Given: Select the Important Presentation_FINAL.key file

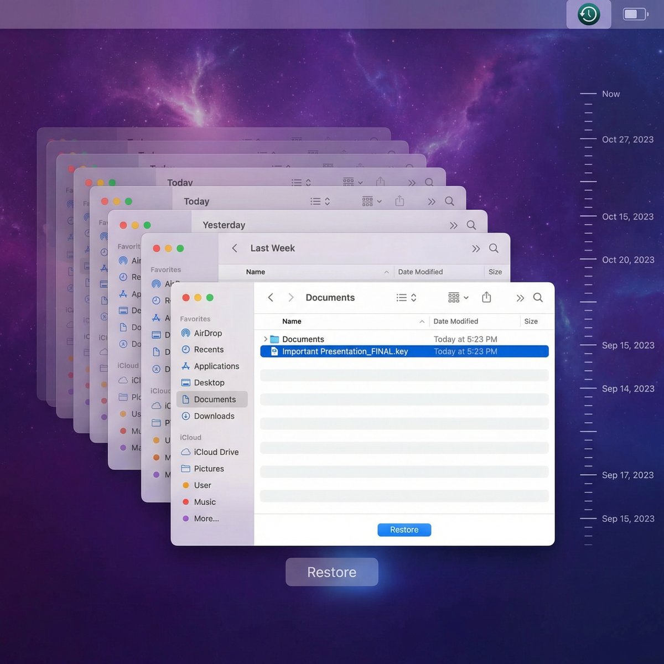Looking at the screenshot, I should click(345, 351).
